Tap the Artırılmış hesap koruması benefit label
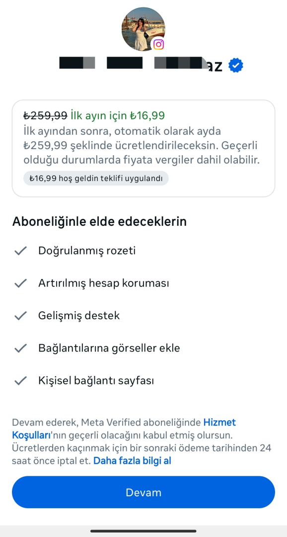The image size is (287, 537). click(104, 283)
